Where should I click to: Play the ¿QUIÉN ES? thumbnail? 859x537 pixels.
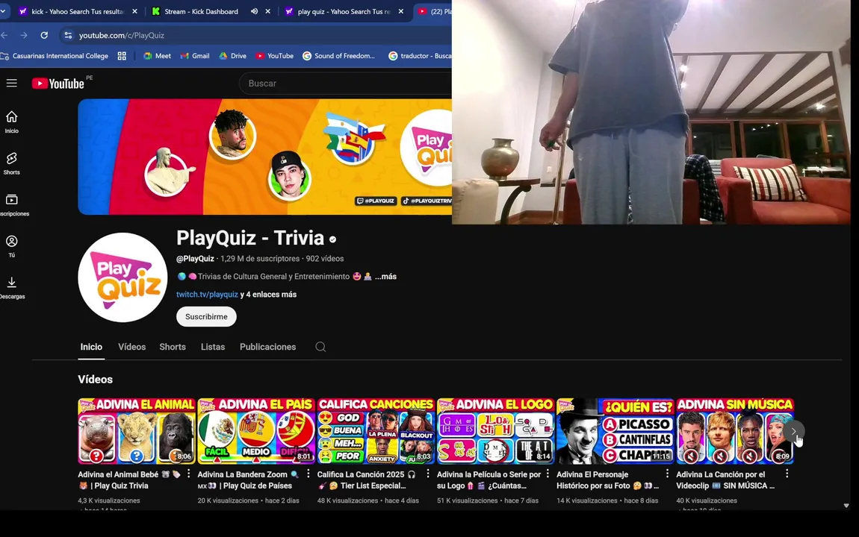coord(615,431)
